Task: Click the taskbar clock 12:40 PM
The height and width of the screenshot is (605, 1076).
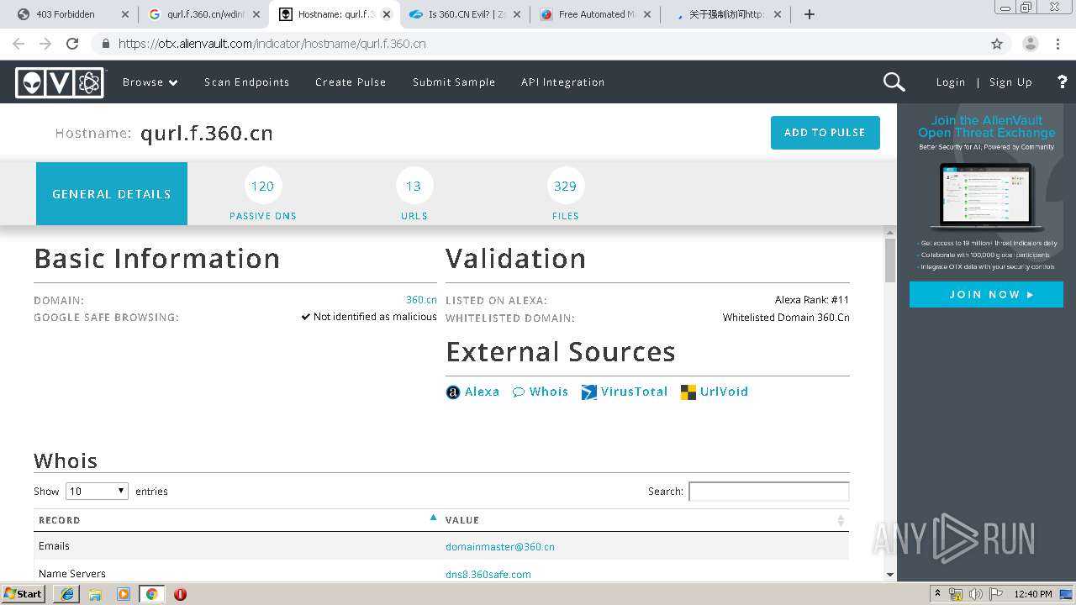Action: [x=1032, y=595]
